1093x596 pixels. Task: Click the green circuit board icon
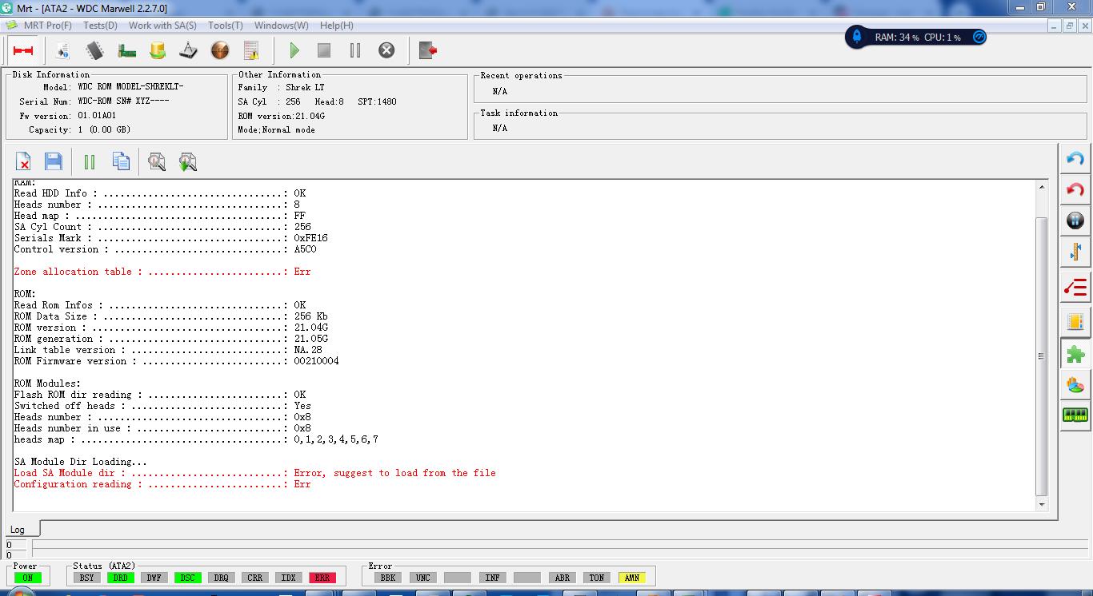pos(126,51)
